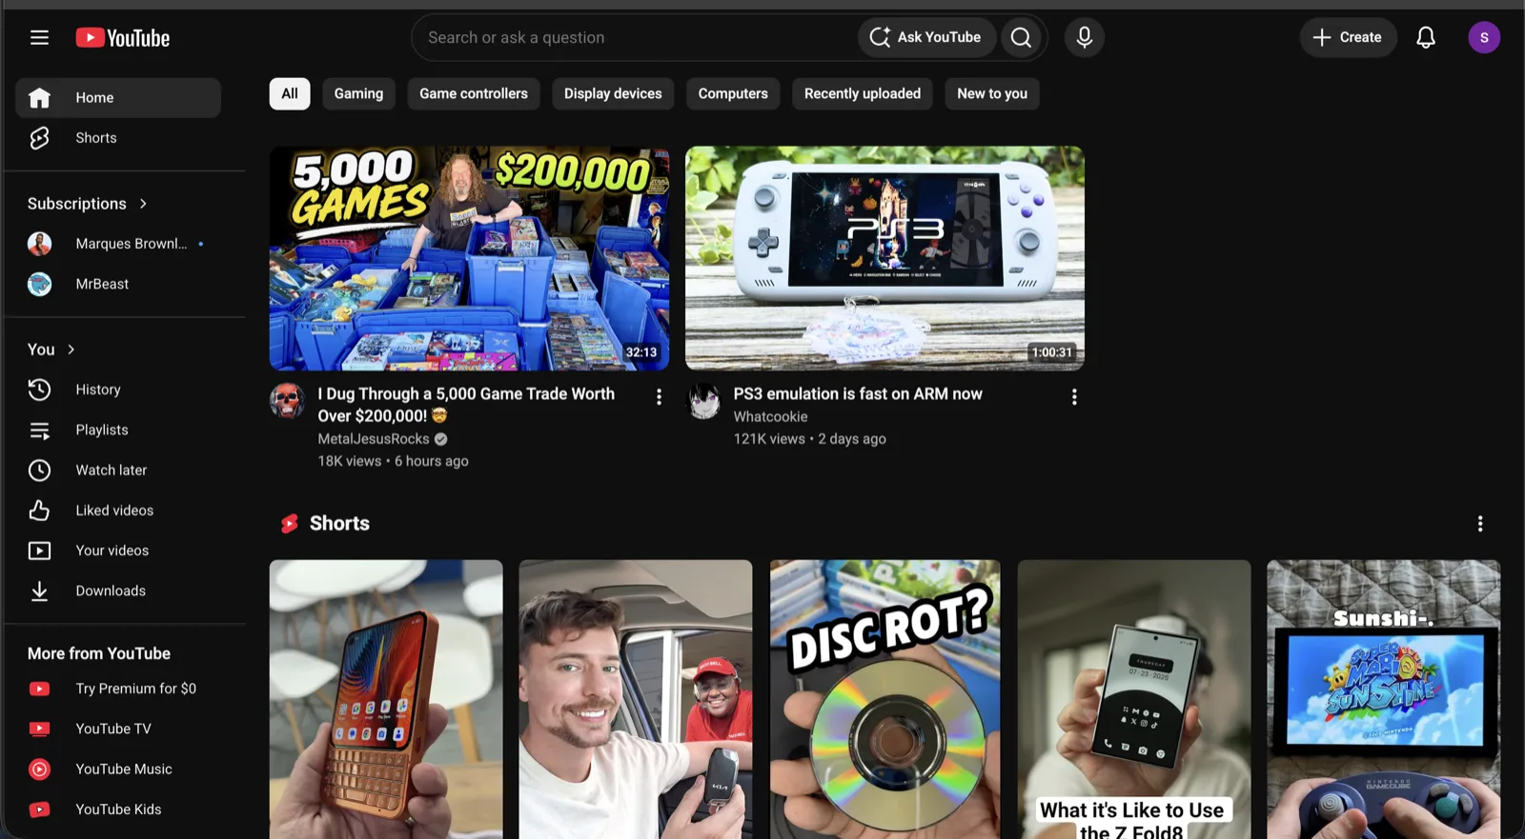Select the Computers filter chip
This screenshot has height=839, width=1525.
pos(733,93)
